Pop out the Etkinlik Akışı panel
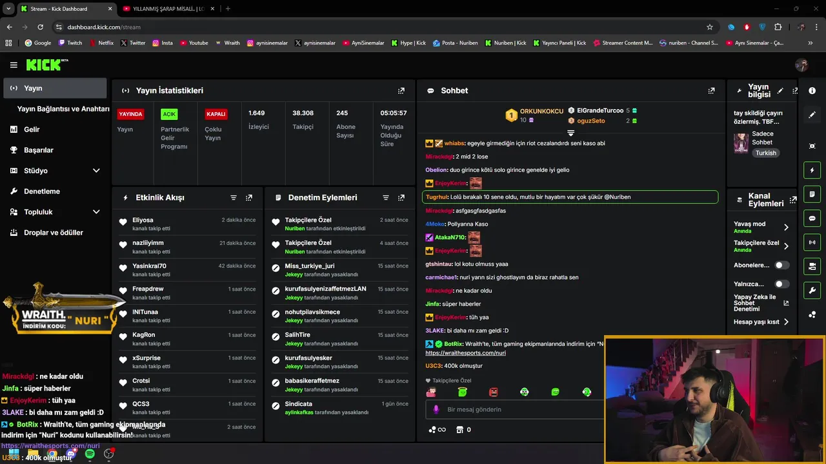Screen dimensions: 826x464 tap(249, 198)
